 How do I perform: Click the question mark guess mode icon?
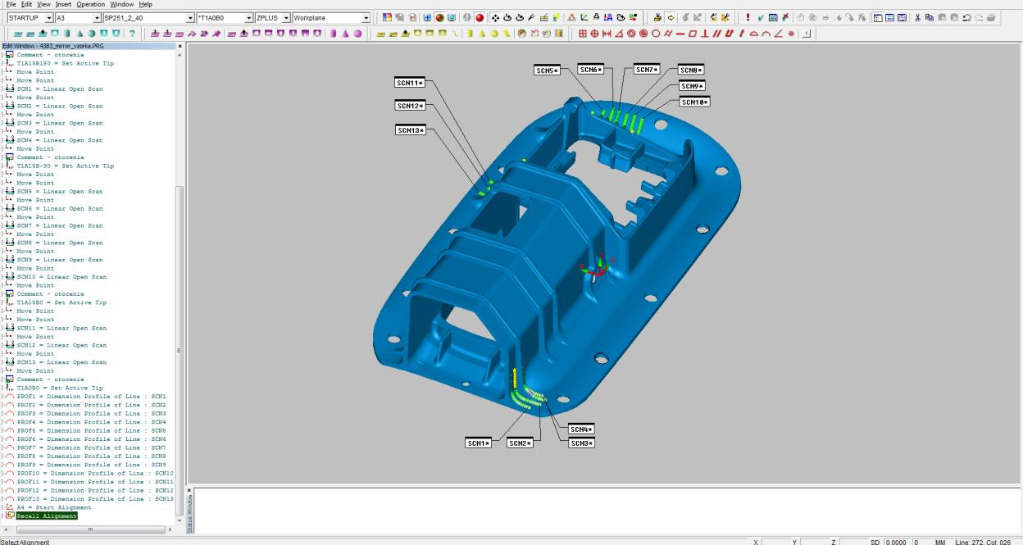click(x=131, y=34)
